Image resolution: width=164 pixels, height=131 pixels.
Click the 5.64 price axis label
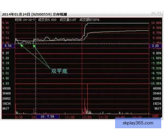[x=5, y=38]
